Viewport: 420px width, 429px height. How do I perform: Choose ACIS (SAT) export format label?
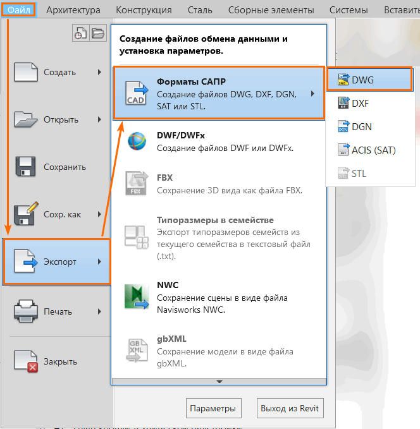coord(374,150)
